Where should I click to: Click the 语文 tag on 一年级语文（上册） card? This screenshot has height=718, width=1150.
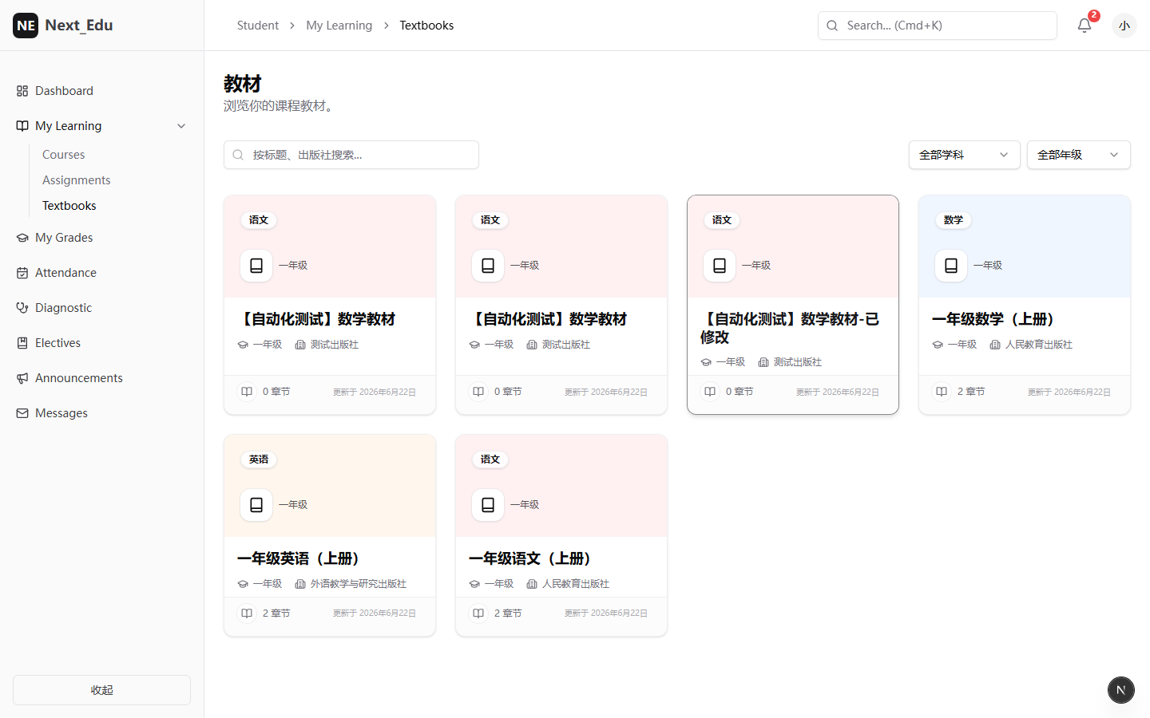point(490,460)
